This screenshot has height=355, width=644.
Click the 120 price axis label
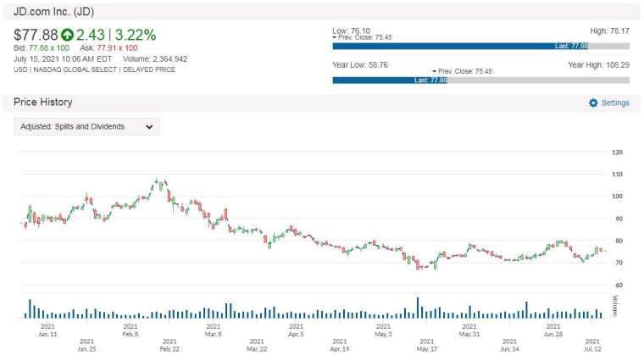[x=617, y=152]
